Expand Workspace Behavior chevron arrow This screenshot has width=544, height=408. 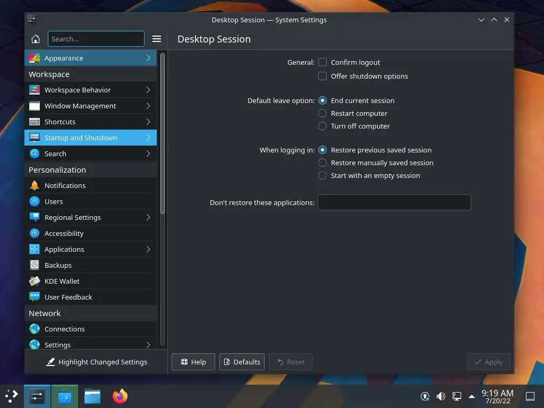point(148,90)
